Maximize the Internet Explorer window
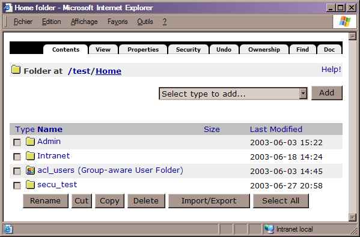This screenshot has width=360, height=237. coord(341,8)
